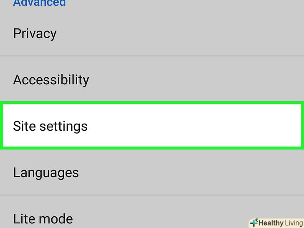Viewport: 304px width, 228px height.
Task: Click the Healthy Living cross logo icon
Action: pos(253,223)
